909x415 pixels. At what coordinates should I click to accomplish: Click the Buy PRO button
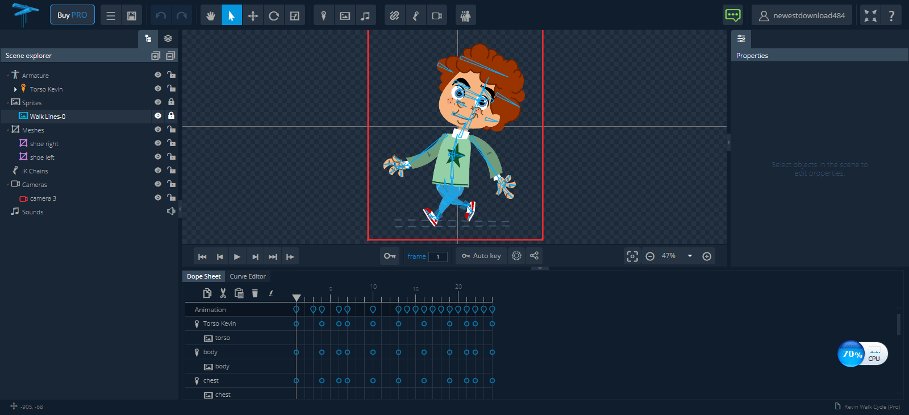pos(72,15)
